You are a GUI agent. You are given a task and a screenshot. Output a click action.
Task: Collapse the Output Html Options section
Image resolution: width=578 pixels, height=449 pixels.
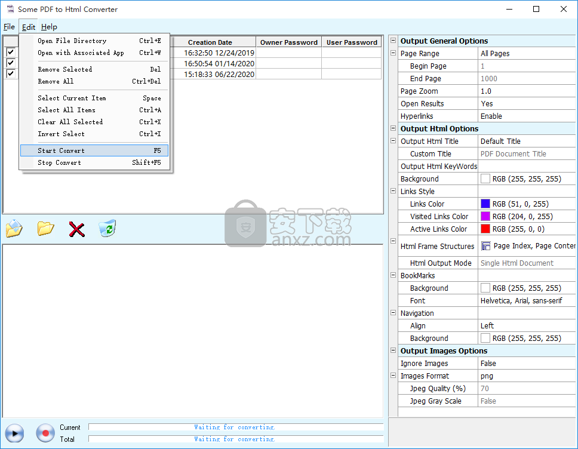(x=393, y=128)
